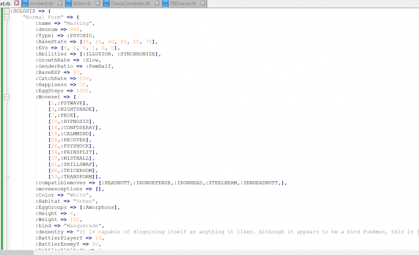Close the xt.rb tab
Screen dimensions: 419x255
coord(17,3)
